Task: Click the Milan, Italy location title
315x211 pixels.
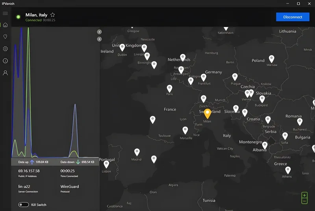Action: 36,15
